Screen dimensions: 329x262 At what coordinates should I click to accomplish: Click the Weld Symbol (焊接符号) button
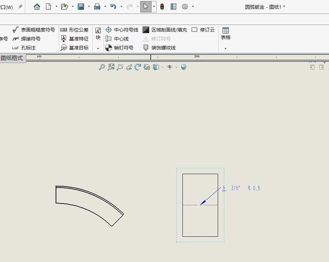[26, 39]
